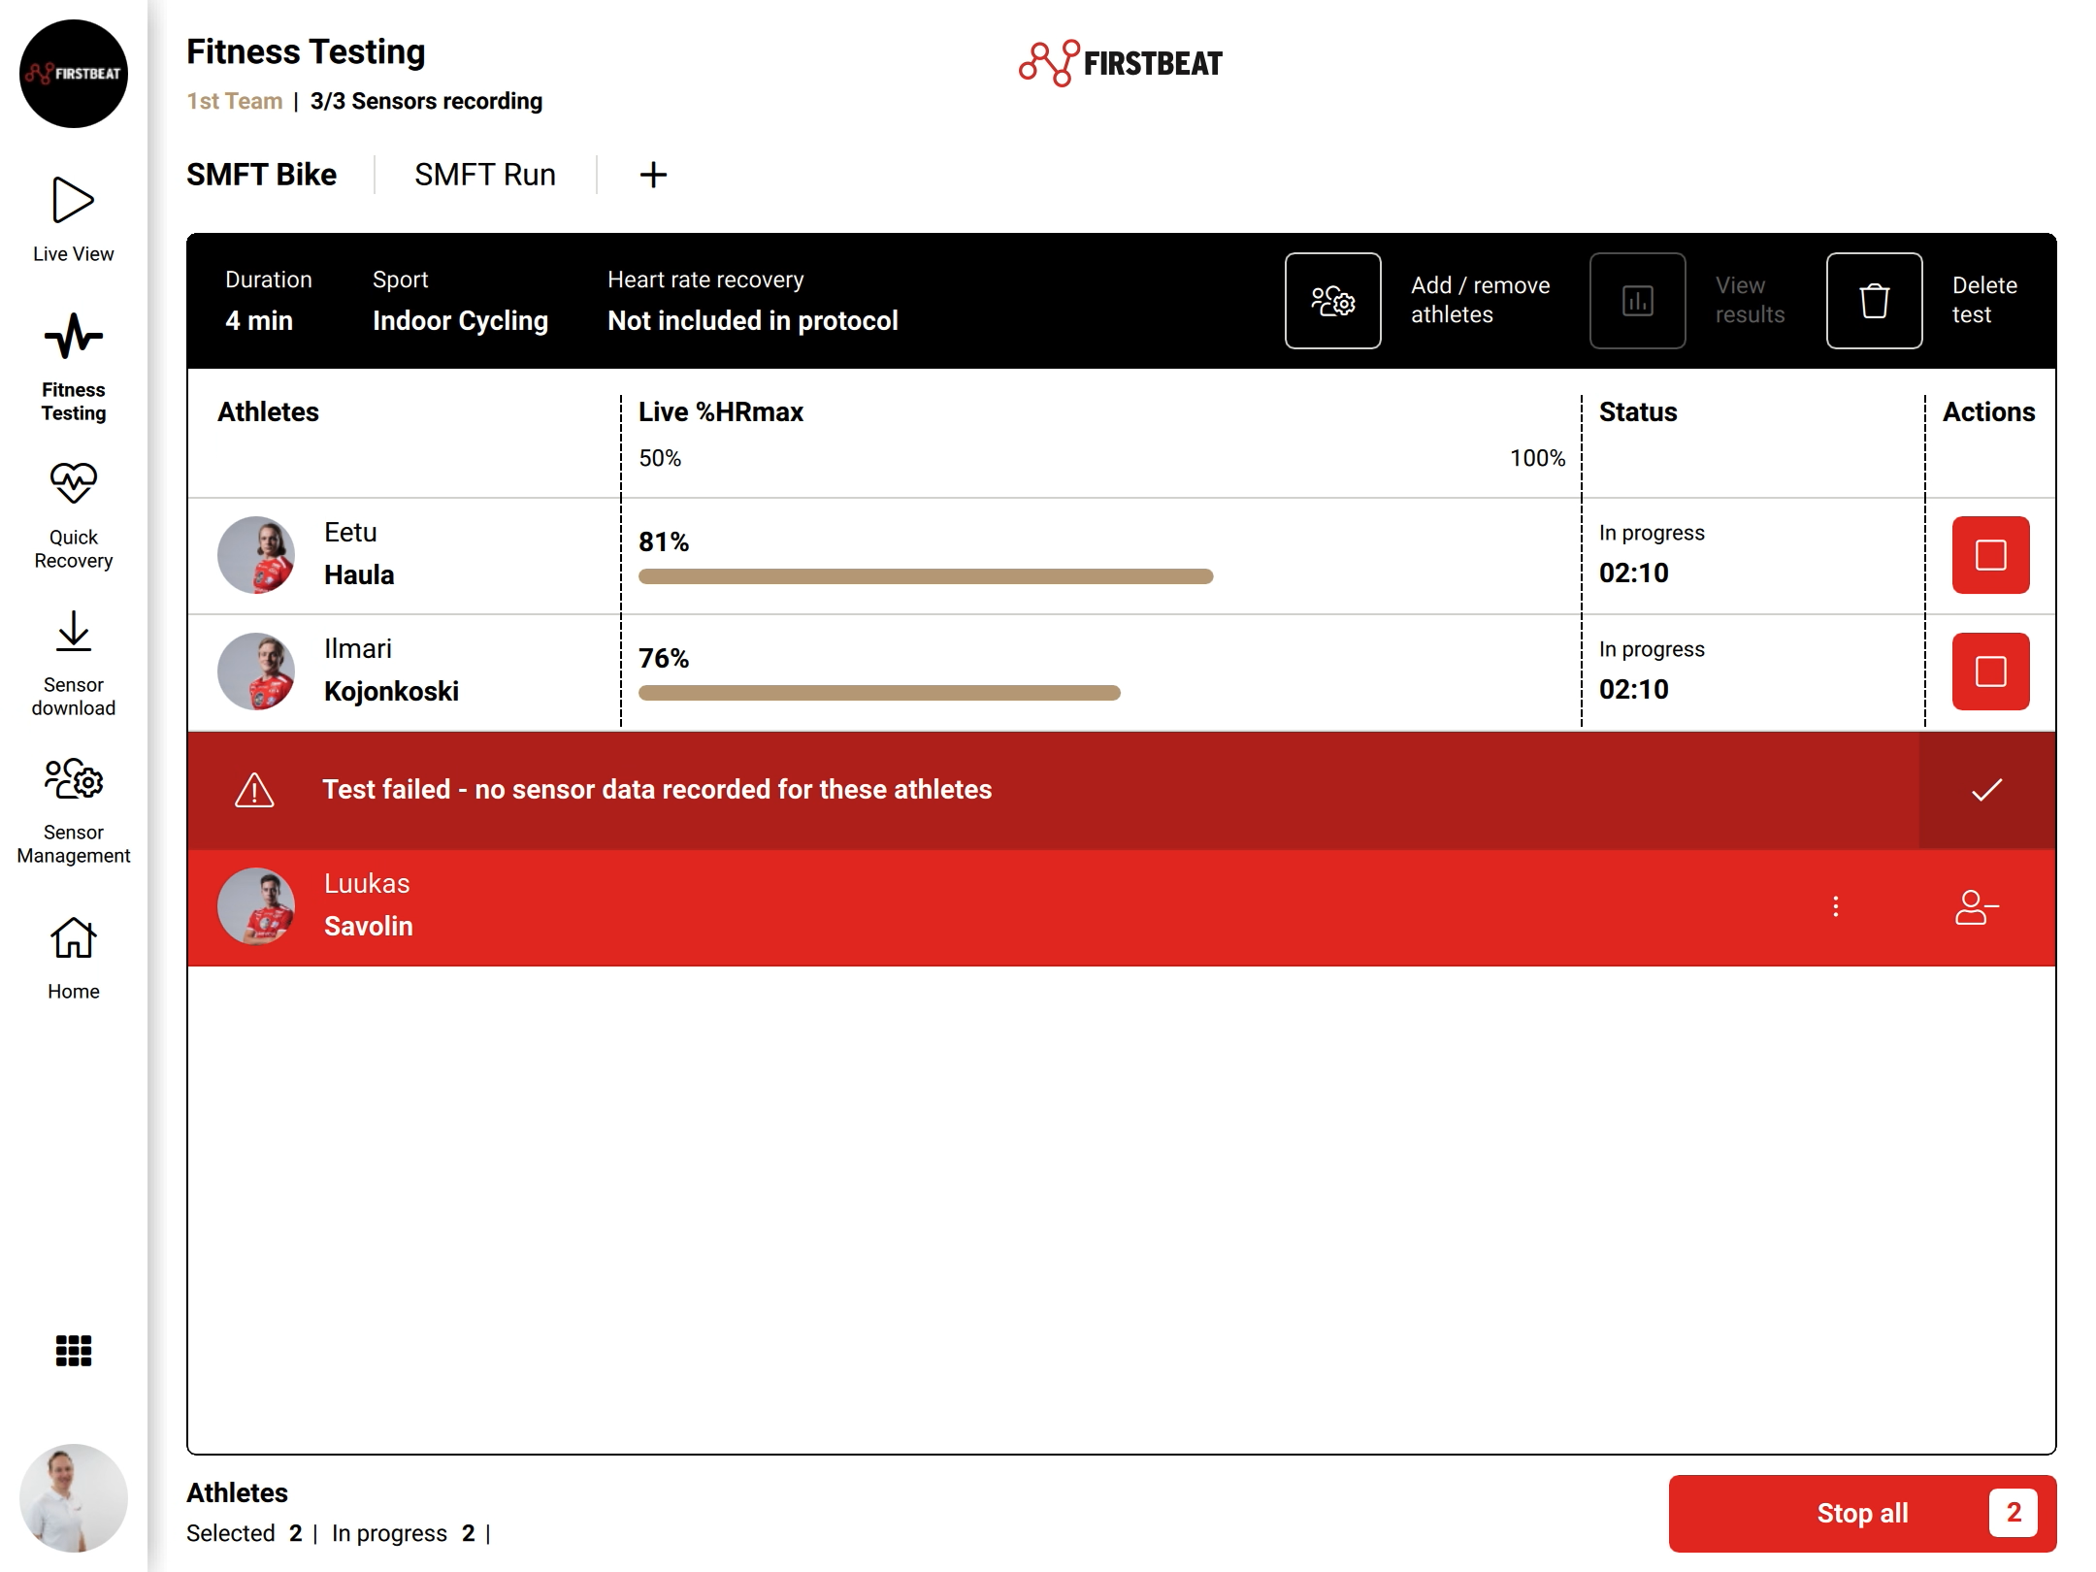The image size is (2096, 1572).
Task: Click the Delete test trash icon
Action: (x=1875, y=301)
